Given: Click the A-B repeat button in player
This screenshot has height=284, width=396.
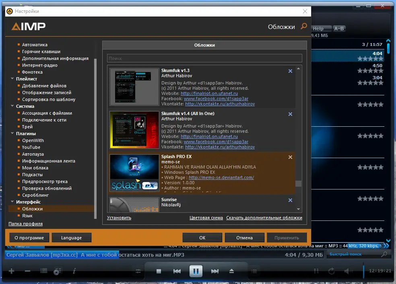Looking at the screenshot, I should coord(339,29).
